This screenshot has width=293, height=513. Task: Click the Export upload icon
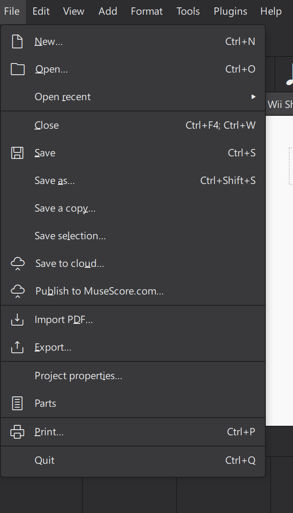(17, 347)
